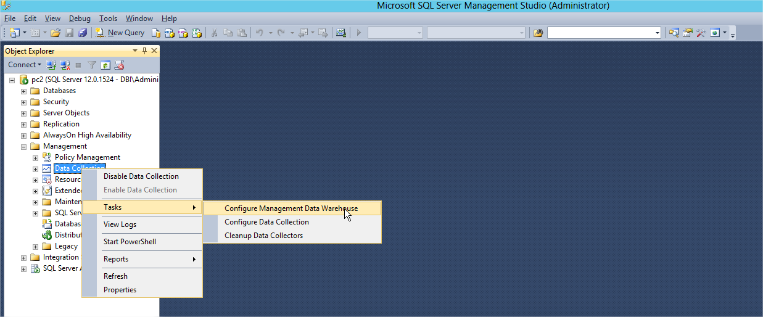This screenshot has height=317, width=763.
Task: Select Configure Management Data Warehouse
Action: 292,208
